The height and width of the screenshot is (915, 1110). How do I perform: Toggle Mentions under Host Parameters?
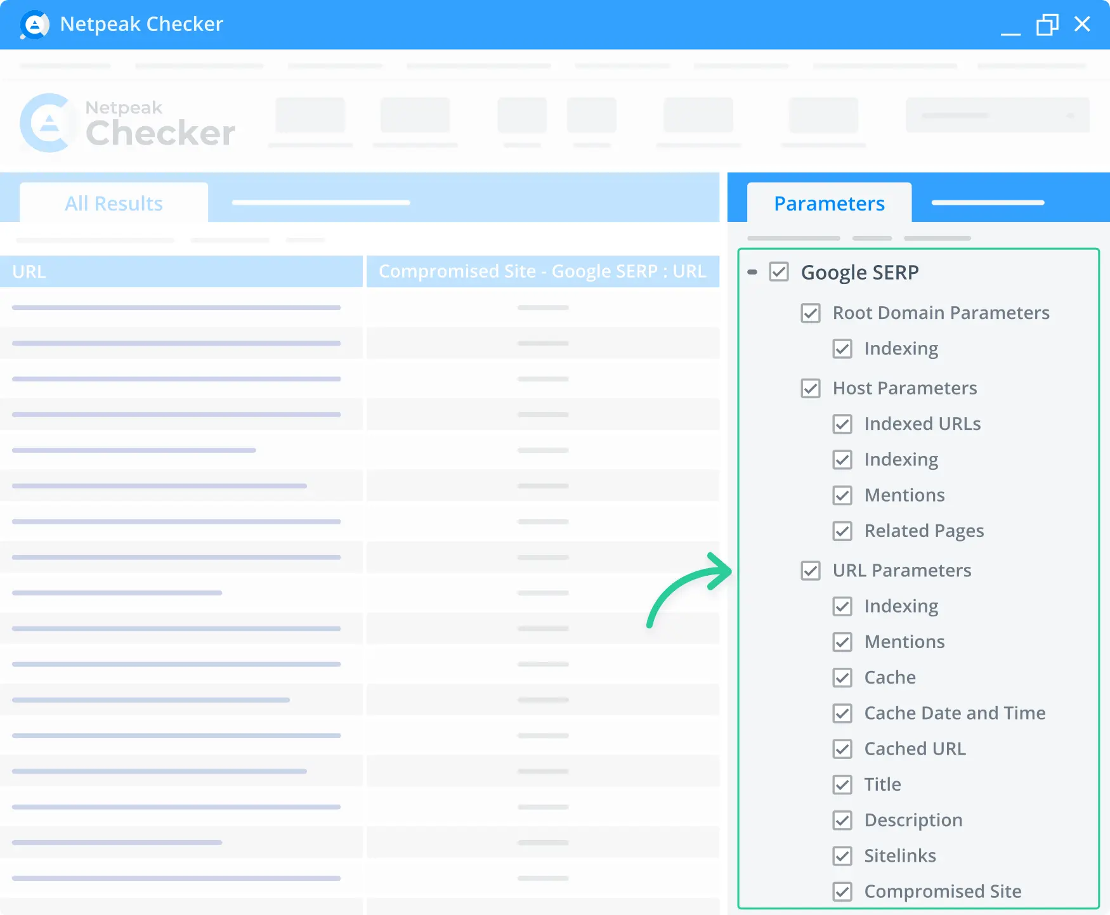pos(842,495)
